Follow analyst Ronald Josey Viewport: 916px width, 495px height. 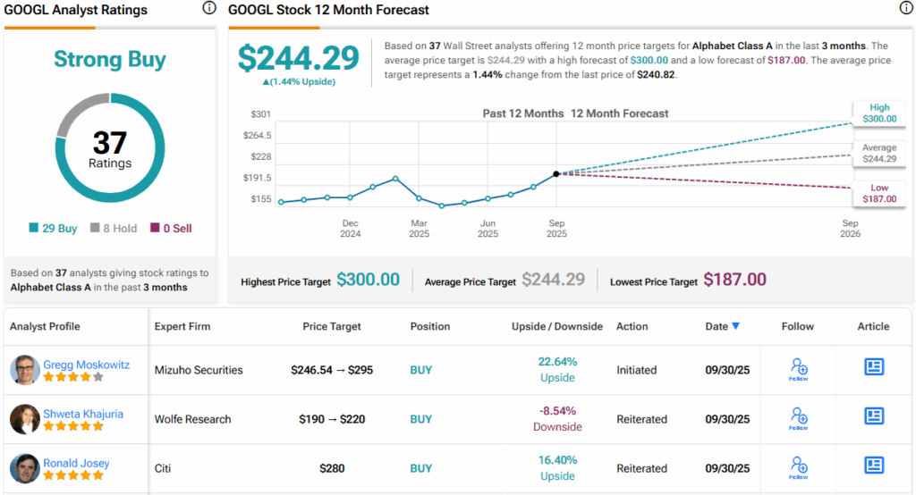[x=799, y=466]
